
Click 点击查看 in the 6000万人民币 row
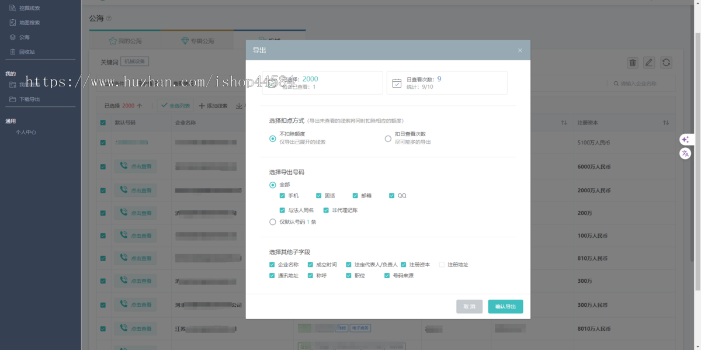135,166
